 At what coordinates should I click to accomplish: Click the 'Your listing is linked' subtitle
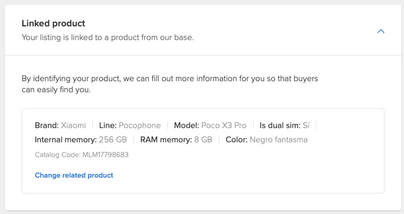(x=108, y=38)
